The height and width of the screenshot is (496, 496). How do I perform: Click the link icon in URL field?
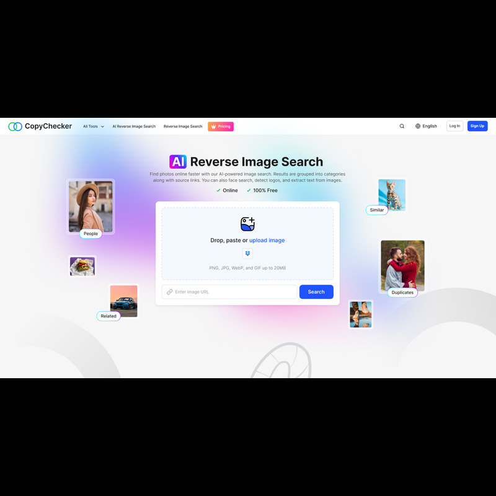(169, 292)
